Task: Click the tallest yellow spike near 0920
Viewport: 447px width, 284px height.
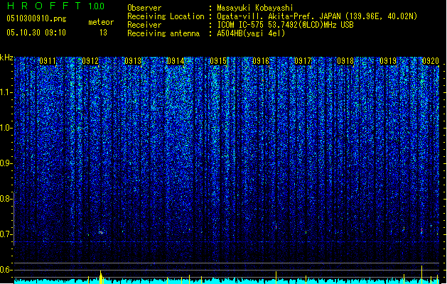Action: point(421,274)
